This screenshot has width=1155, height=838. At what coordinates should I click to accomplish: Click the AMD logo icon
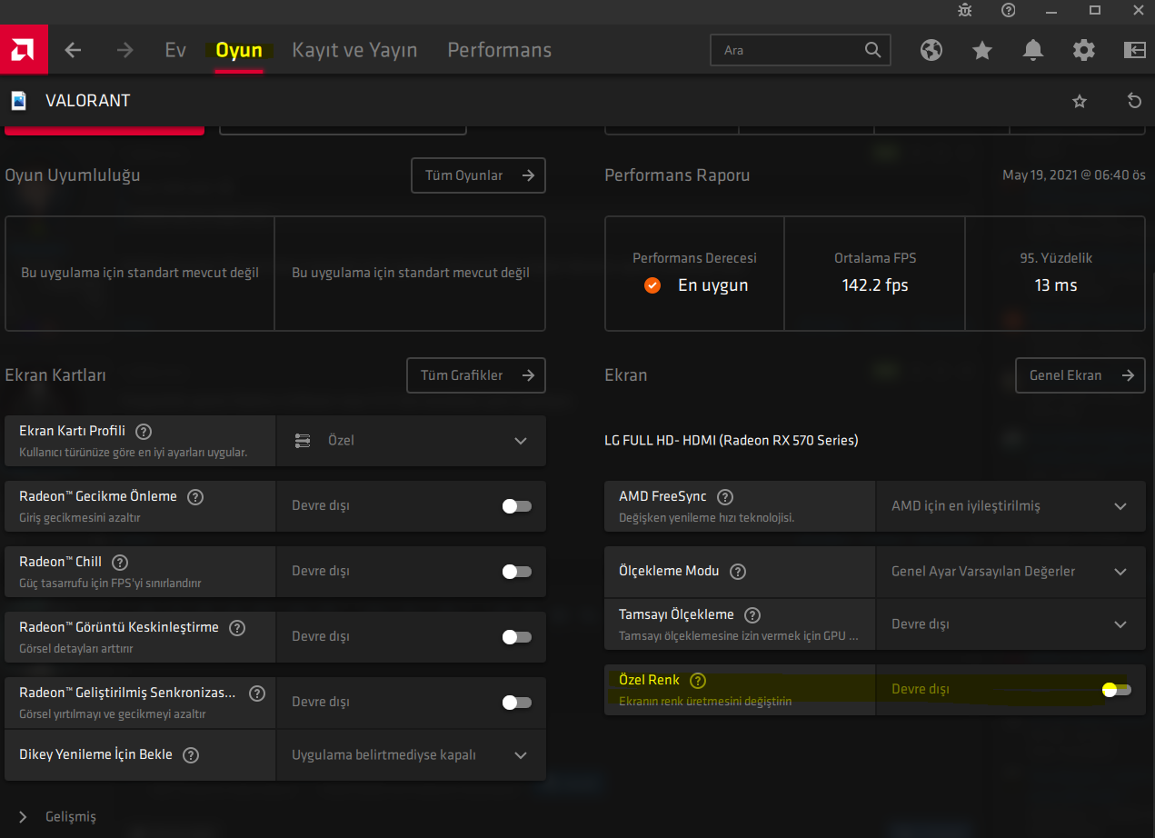click(24, 49)
